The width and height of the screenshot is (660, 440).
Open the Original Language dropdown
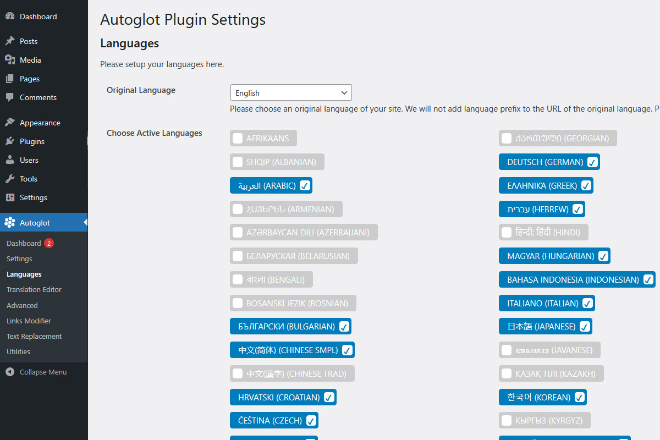point(291,92)
